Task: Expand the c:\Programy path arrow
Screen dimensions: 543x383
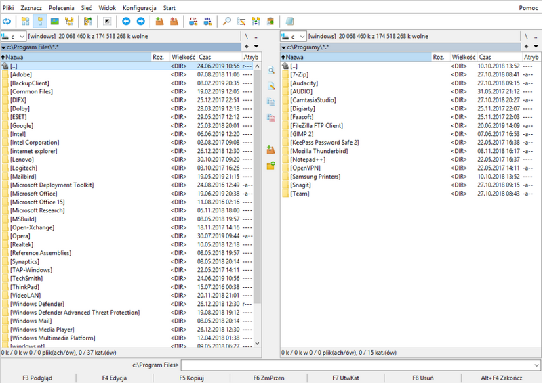Action: [x=283, y=47]
